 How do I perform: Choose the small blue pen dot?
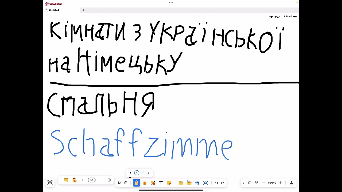click(x=143, y=173)
